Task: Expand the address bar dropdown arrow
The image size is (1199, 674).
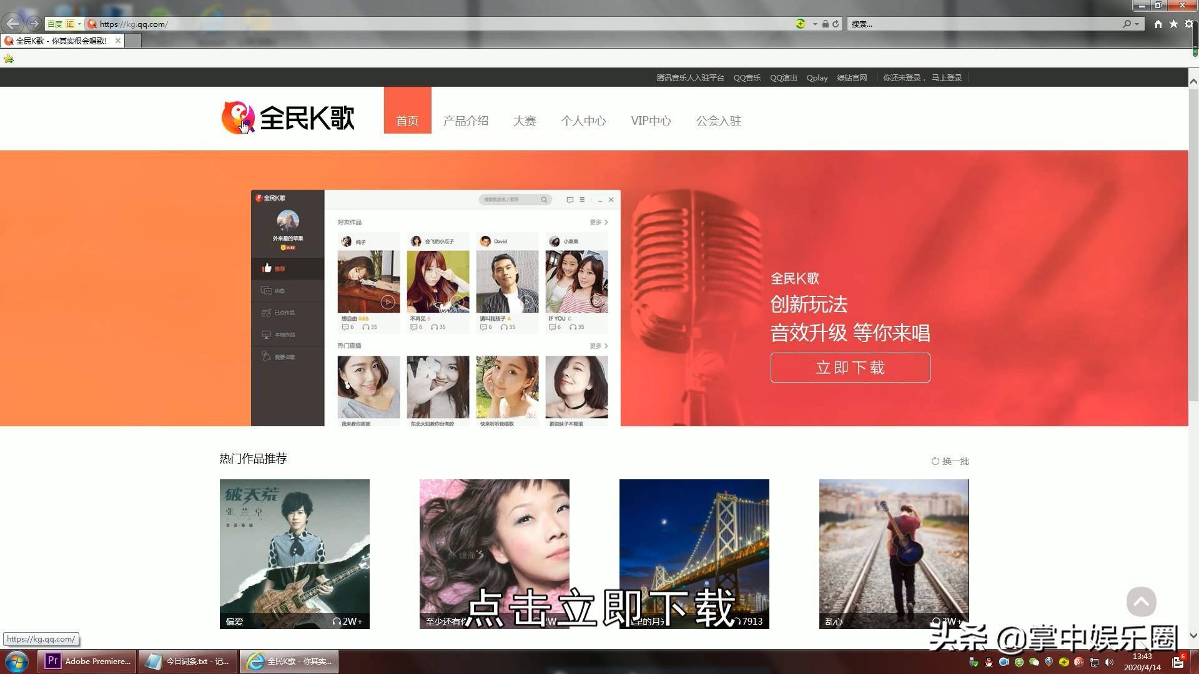Action: (x=815, y=24)
